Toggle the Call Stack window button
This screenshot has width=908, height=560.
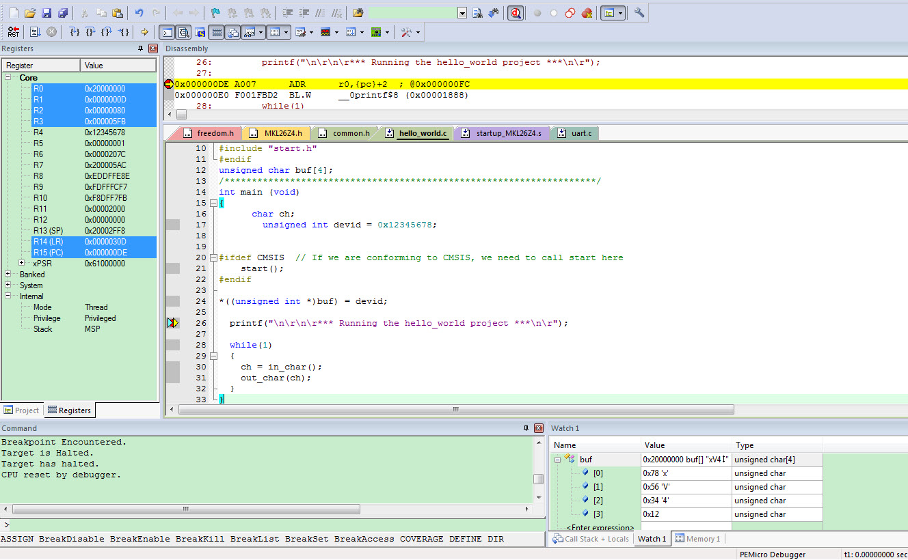(232, 32)
